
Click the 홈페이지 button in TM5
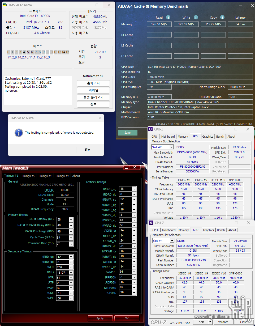[x=93, y=83]
